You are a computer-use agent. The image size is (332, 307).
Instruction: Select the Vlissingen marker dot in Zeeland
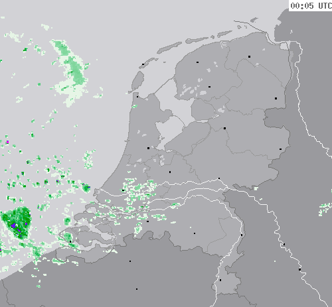pos(70,241)
